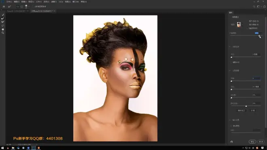This screenshot has width=267, height=150.
Task: Collapse the 全局调整 global refinements section
Action: (230, 70)
